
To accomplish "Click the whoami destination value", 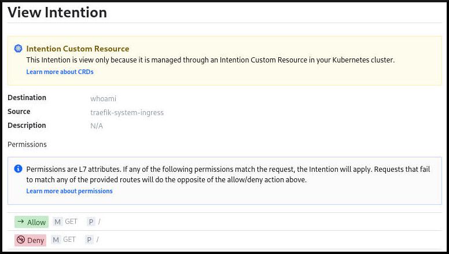I will tap(103, 98).
